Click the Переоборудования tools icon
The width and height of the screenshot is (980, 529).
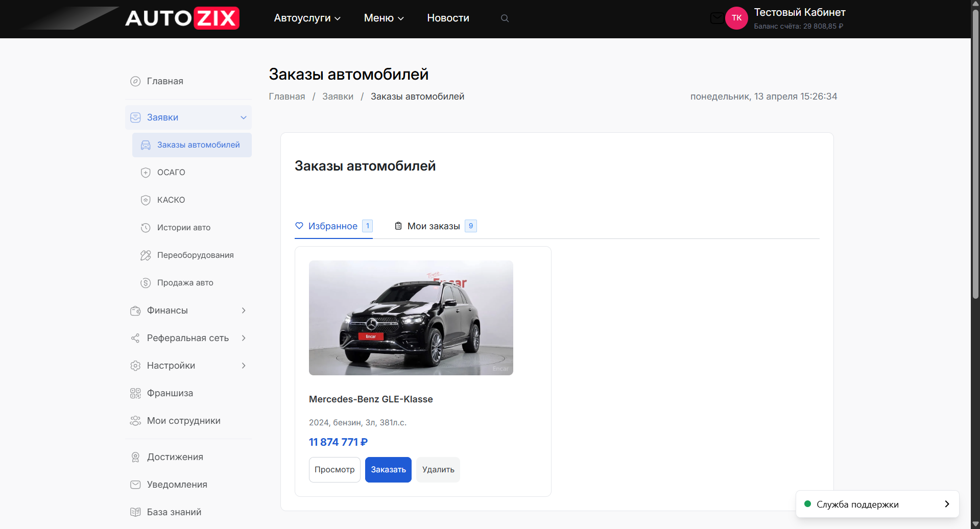146,255
